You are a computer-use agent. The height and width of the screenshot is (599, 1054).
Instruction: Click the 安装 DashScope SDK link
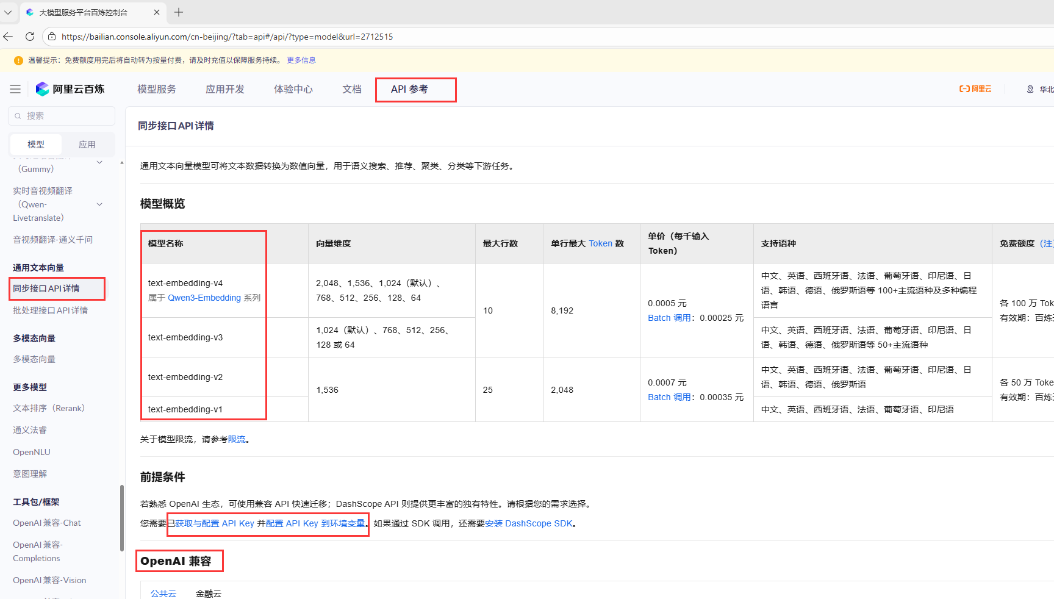[x=529, y=523]
